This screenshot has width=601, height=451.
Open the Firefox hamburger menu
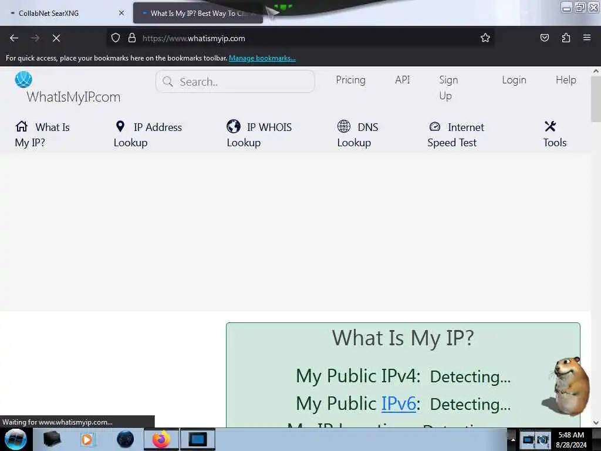tap(587, 38)
